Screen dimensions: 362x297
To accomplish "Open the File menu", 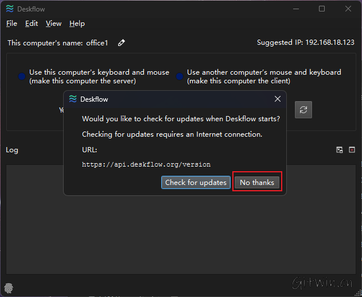I will pyautogui.click(x=11, y=24).
